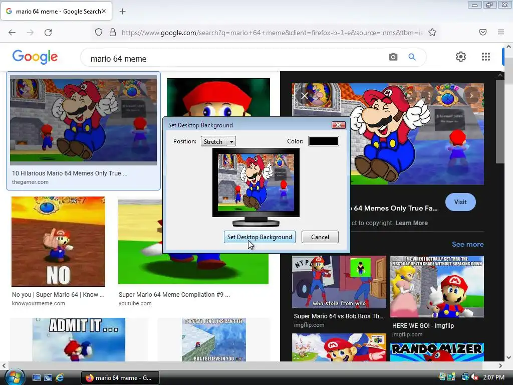Viewport: 513px width, 385px height.
Task: Bookmark this page with the star icon
Action: click(432, 33)
